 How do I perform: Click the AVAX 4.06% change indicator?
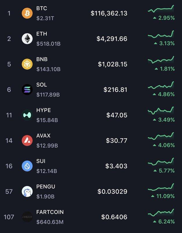click(x=164, y=145)
